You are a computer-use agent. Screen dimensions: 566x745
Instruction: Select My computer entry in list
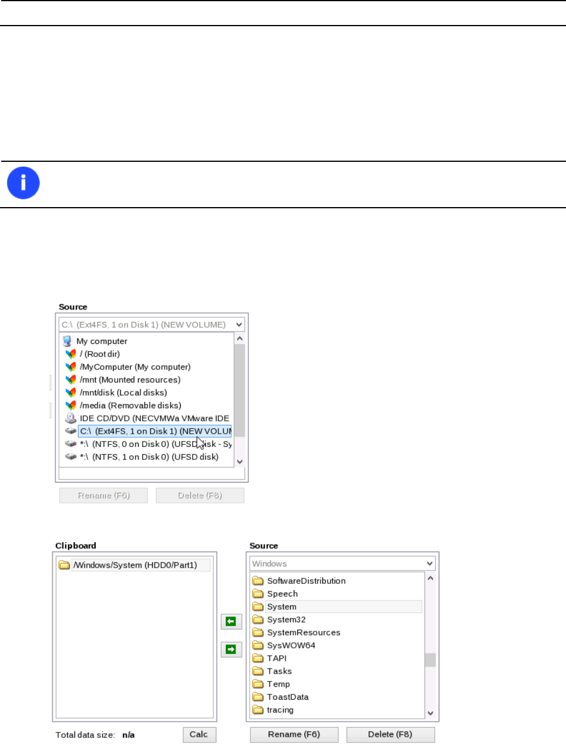click(x=102, y=342)
